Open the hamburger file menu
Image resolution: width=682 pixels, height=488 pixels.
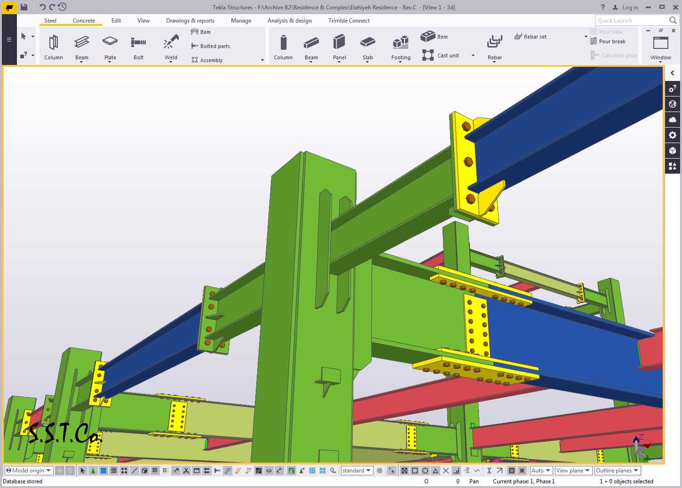[x=9, y=40]
